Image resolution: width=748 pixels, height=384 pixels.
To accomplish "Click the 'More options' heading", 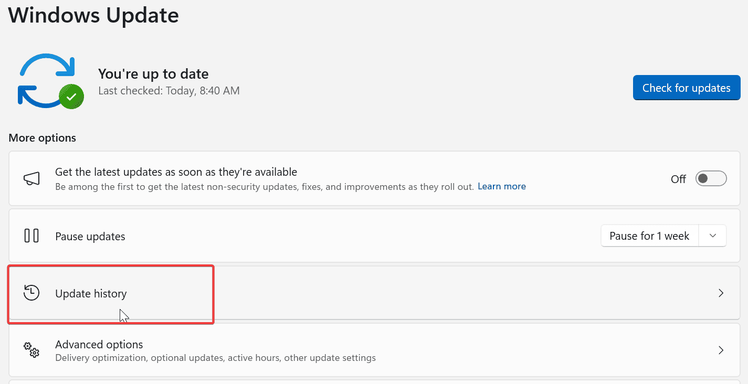I will (43, 138).
